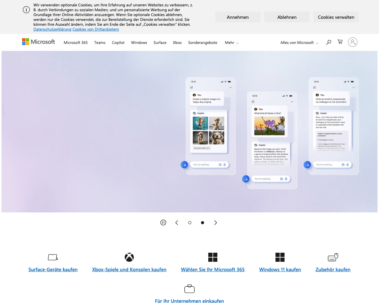Open the search magnifier icon
Image resolution: width=379 pixels, height=303 pixels.
[328, 42]
